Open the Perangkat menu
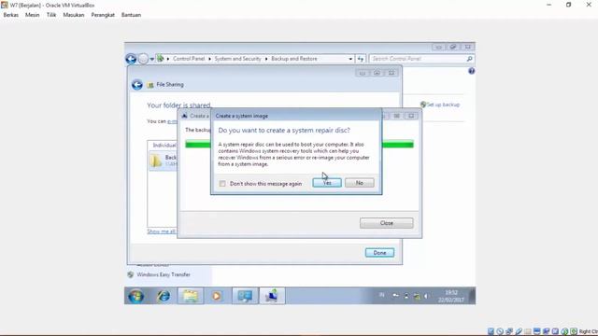Screen dimensions: 598x336 [103, 15]
